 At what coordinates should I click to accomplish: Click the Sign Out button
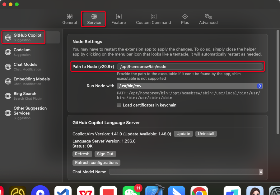[x=105, y=154]
